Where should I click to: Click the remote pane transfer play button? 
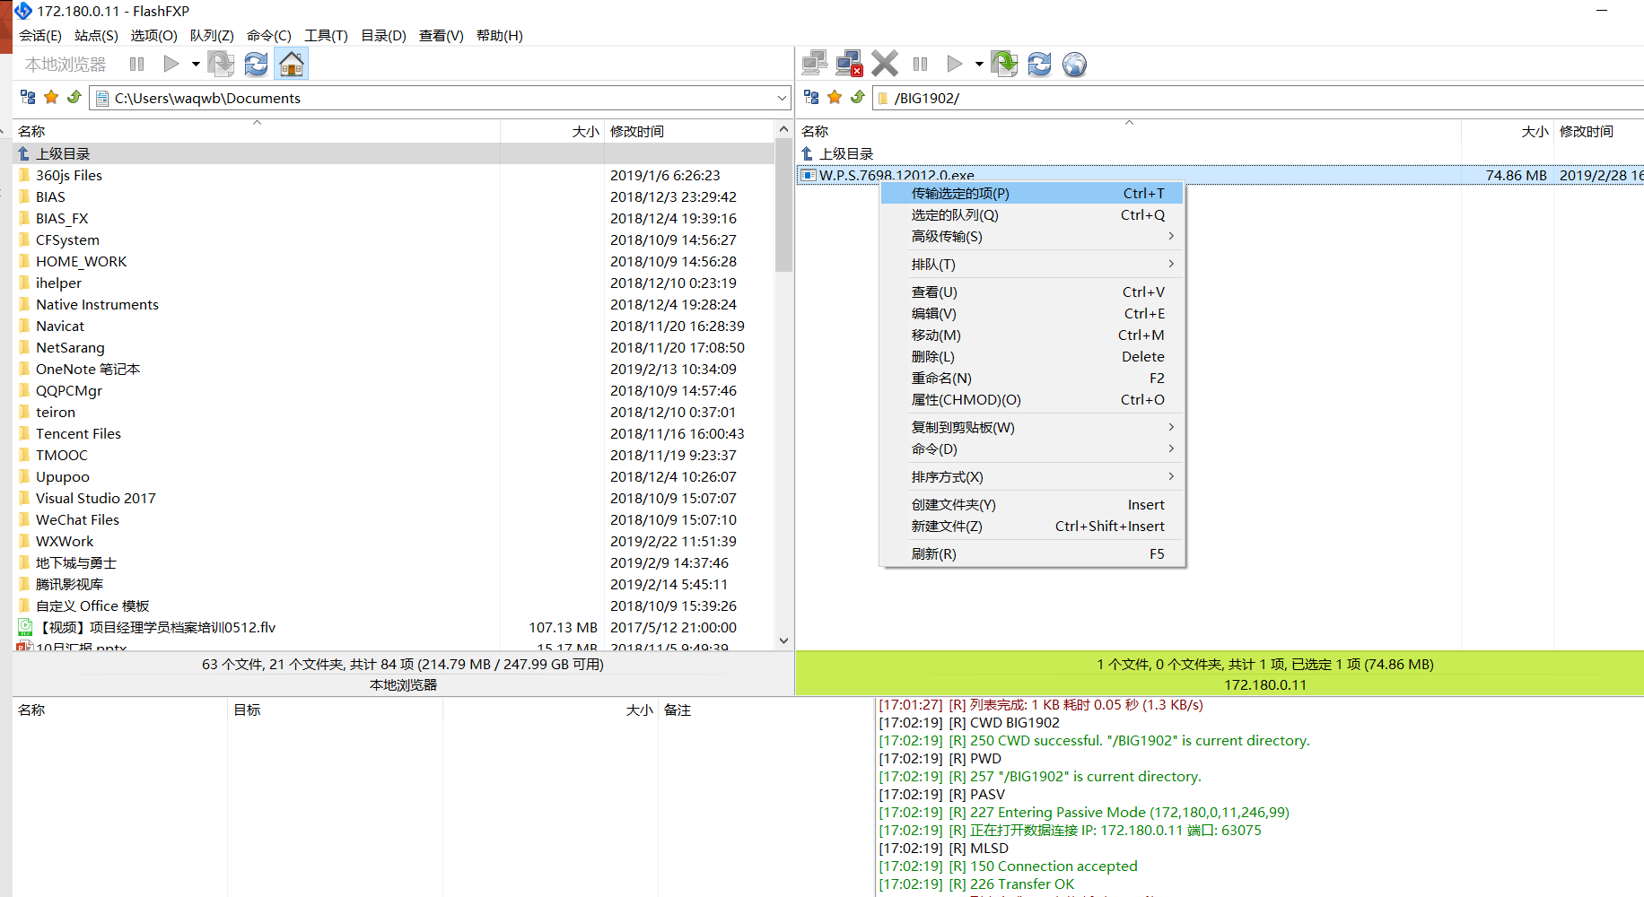954,64
